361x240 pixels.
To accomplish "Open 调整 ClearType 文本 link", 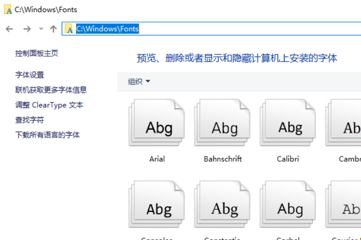I will pos(49,105).
